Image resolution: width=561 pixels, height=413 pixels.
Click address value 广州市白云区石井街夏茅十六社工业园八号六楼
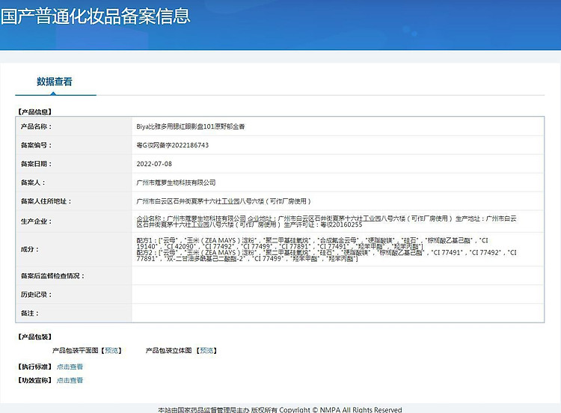click(x=224, y=201)
